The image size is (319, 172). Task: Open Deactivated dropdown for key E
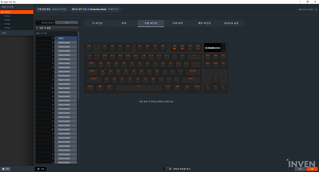tap(66, 55)
